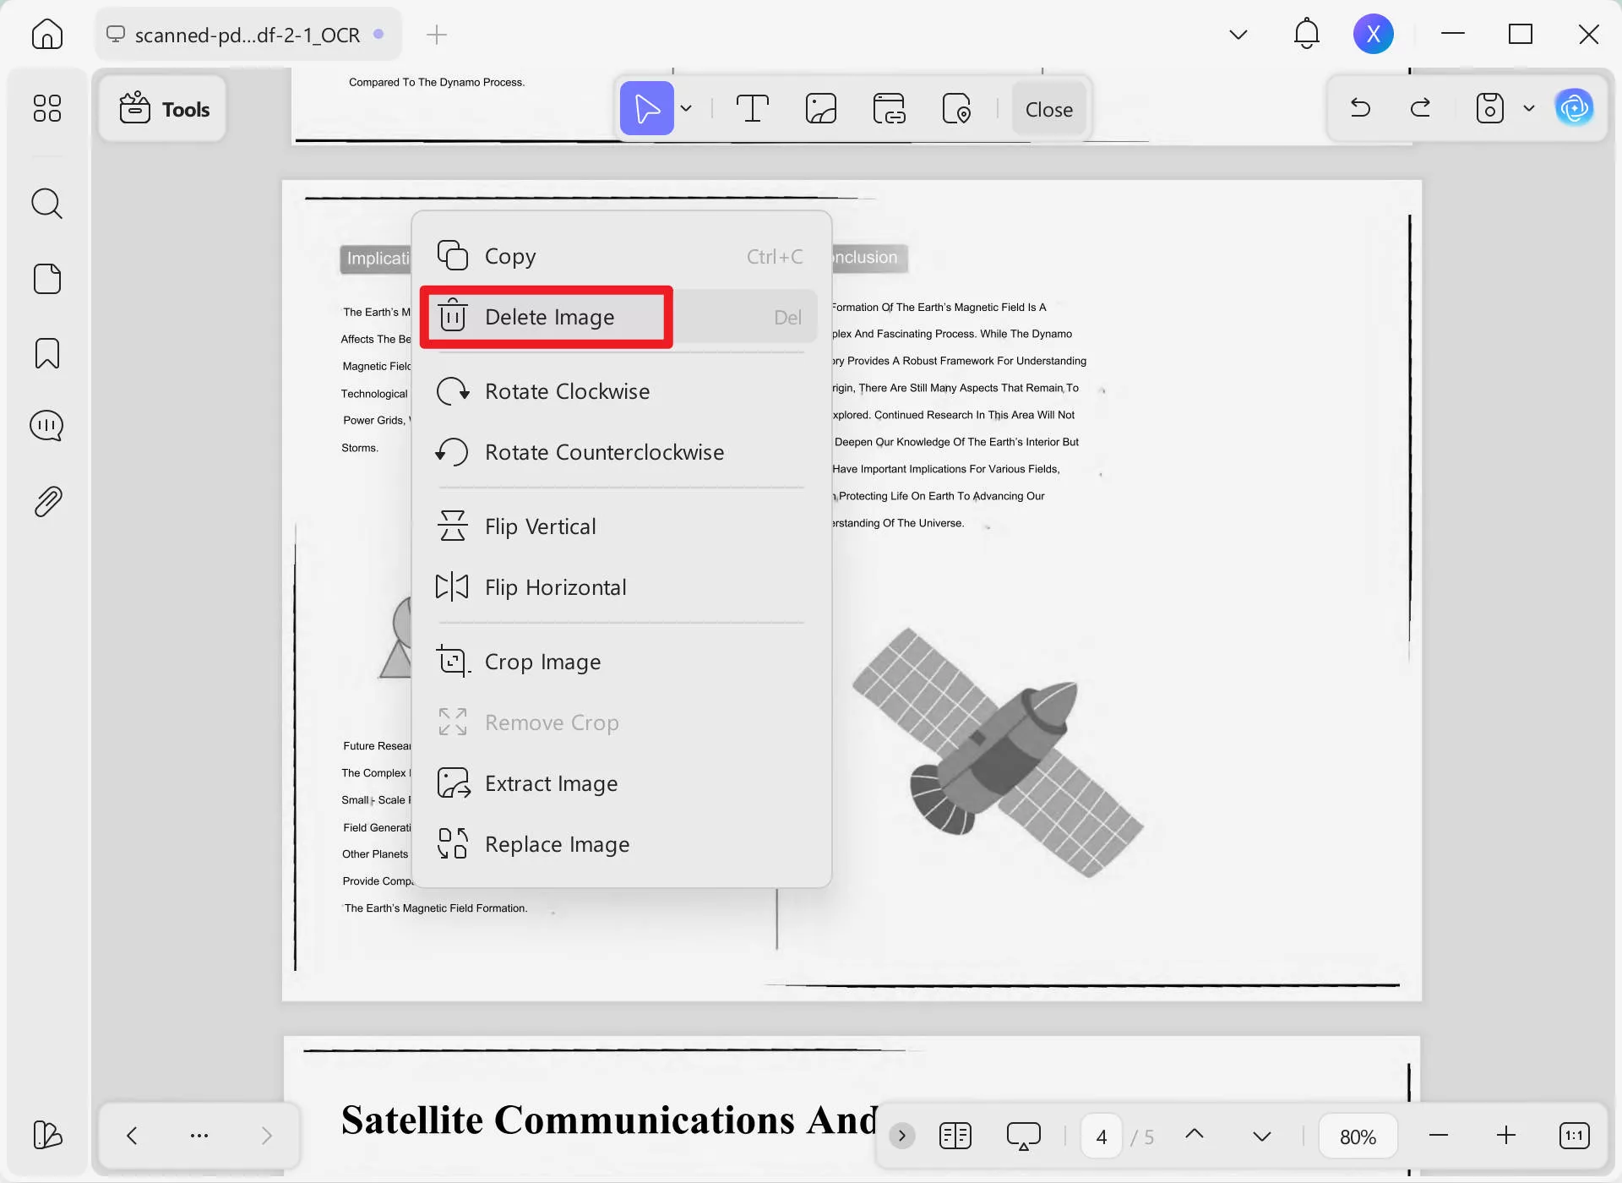Switch zoom to 1:1 actual size
The height and width of the screenshot is (1183, 1622).
pyautogui.click(x=1576, y=1135)
